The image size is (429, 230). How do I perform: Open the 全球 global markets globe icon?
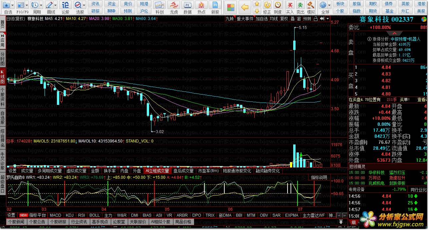323,5
